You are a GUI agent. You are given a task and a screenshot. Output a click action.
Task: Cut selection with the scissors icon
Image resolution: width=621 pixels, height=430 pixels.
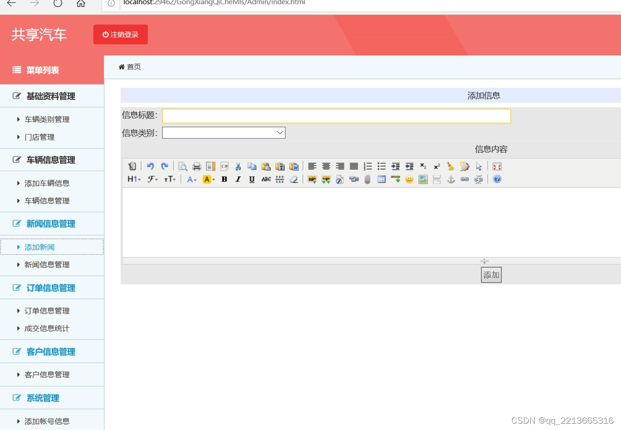(238, 166)
